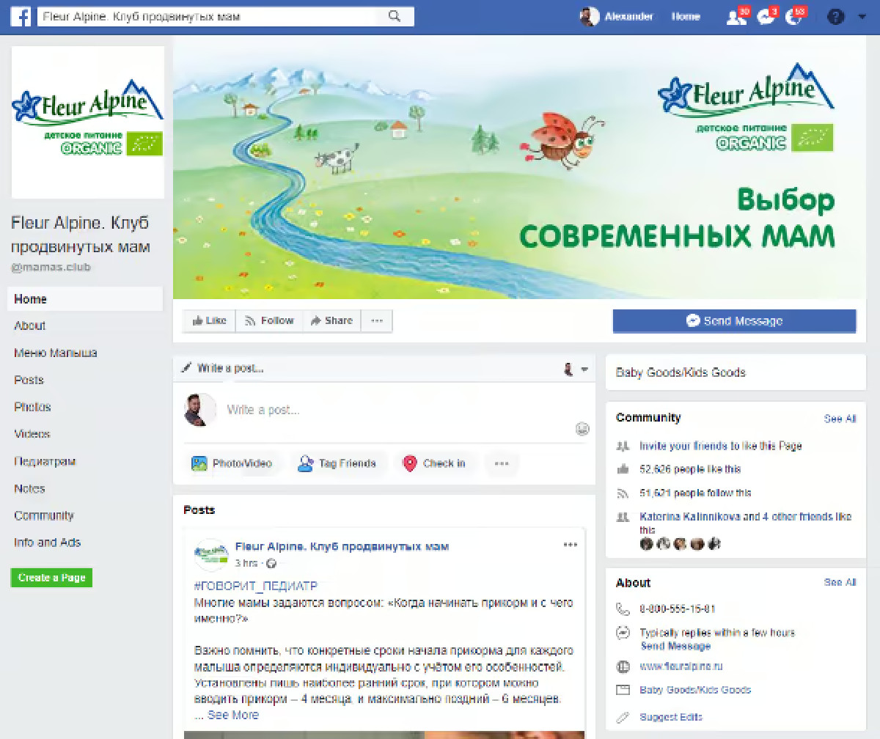Screen dimensions: 880x739
Task: Open the Fleur Alpine page profile picture
Action: tap(88, 122)
